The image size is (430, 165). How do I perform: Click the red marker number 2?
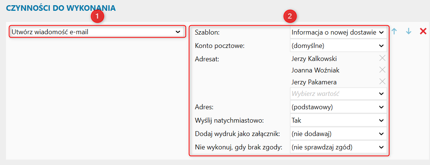pos(290,16)
